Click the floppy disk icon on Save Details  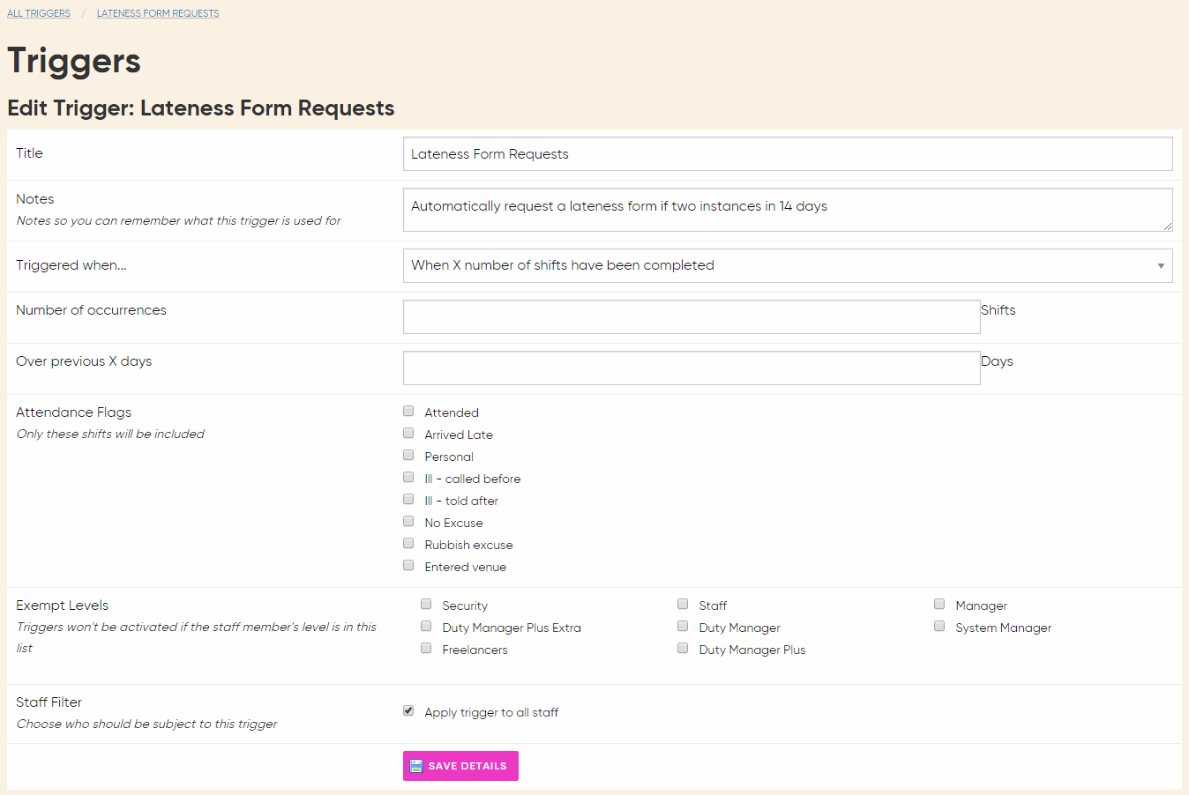click(416, 766)
